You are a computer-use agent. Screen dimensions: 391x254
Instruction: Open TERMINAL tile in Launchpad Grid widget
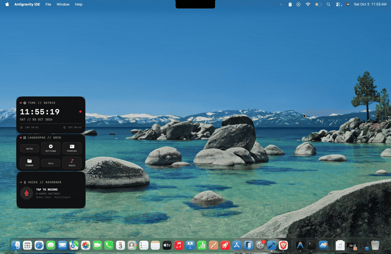(x=72, y=148)
